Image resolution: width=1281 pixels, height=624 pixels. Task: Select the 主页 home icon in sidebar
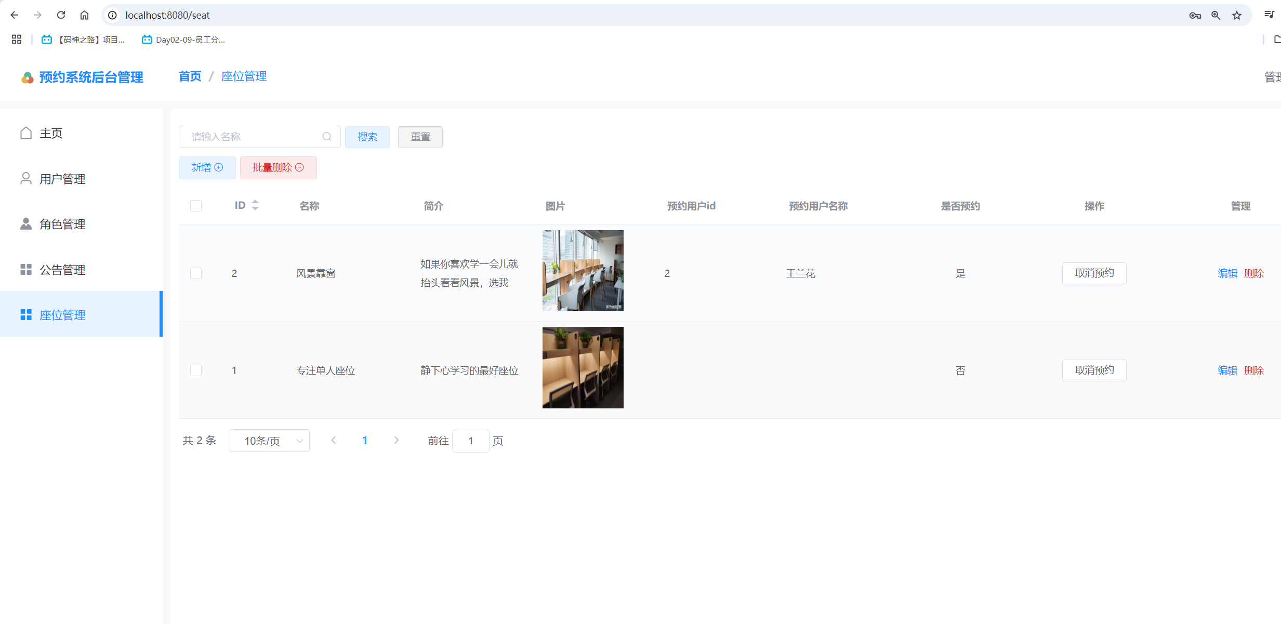[25, 133]
